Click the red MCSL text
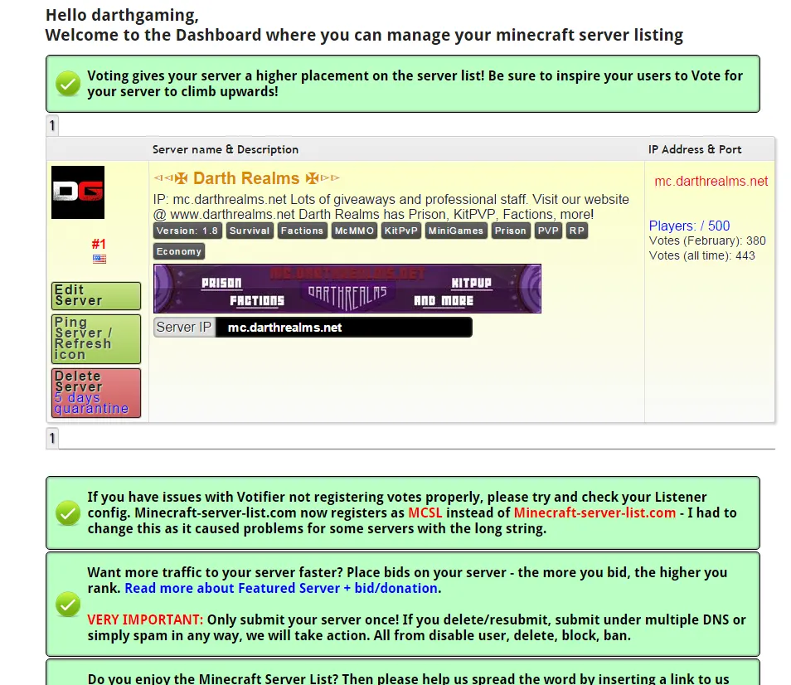This screenshot has height=685, width=791. (x=425, y=513)
